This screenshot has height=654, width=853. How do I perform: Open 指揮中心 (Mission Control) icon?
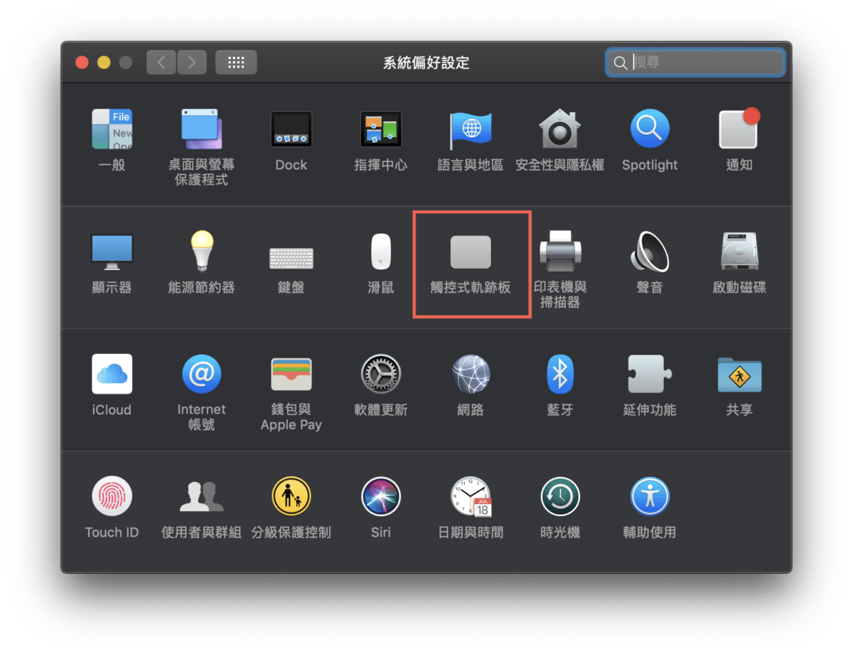coord(381,129)
